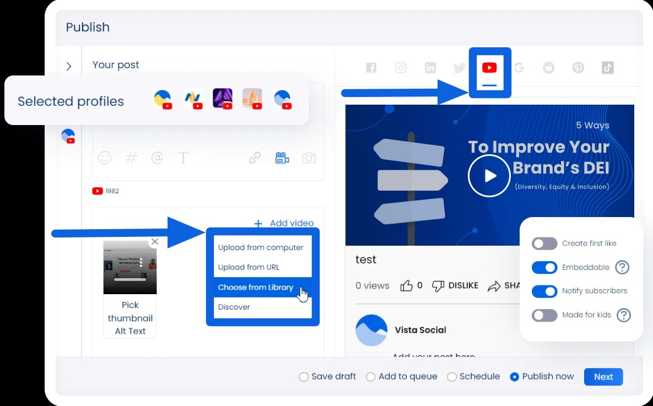Choose from Library in video menu
This screenshot has width=653, height=406.
(256, 287)
